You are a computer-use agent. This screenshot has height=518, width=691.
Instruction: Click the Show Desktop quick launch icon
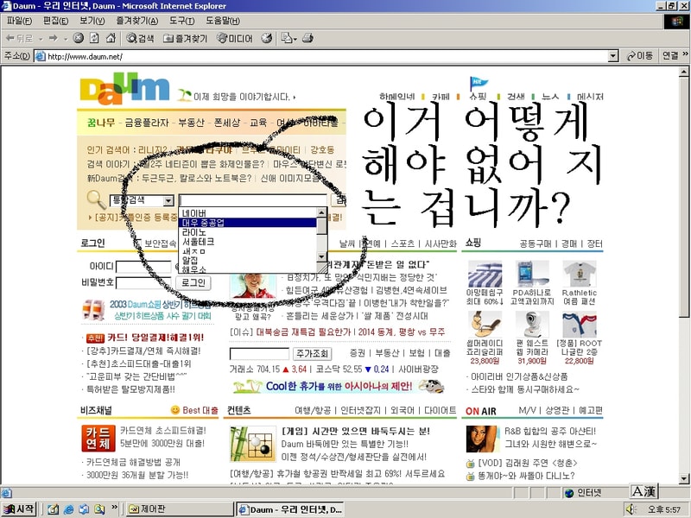coord(54,509)
